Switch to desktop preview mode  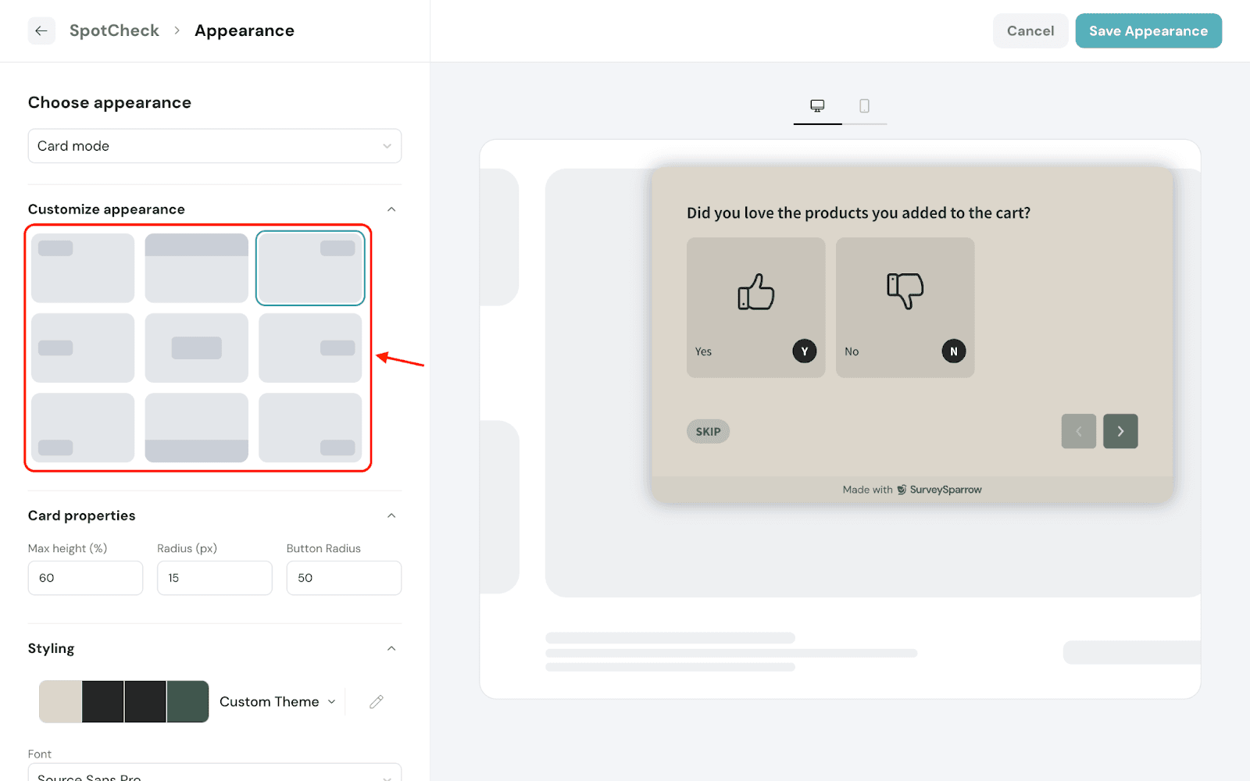[817, 106]
